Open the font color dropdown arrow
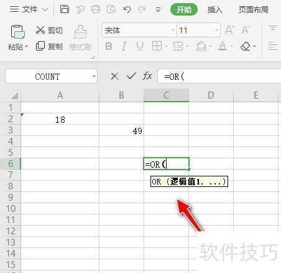The height and width of the screenshot is (273, 281). pos(231,46)
